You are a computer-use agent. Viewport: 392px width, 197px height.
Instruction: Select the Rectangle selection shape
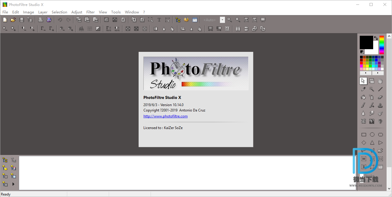364,135
